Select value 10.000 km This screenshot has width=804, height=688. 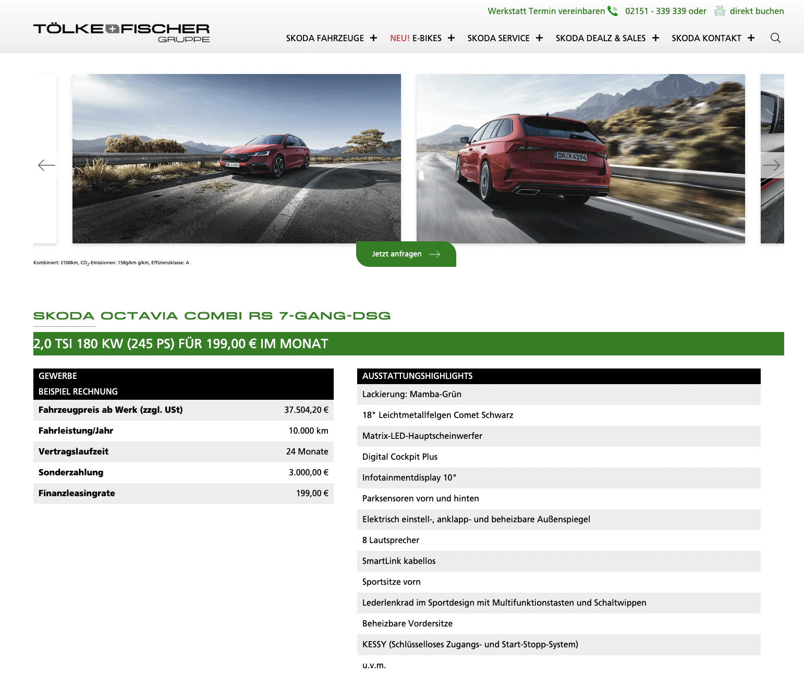coord(309,431)
